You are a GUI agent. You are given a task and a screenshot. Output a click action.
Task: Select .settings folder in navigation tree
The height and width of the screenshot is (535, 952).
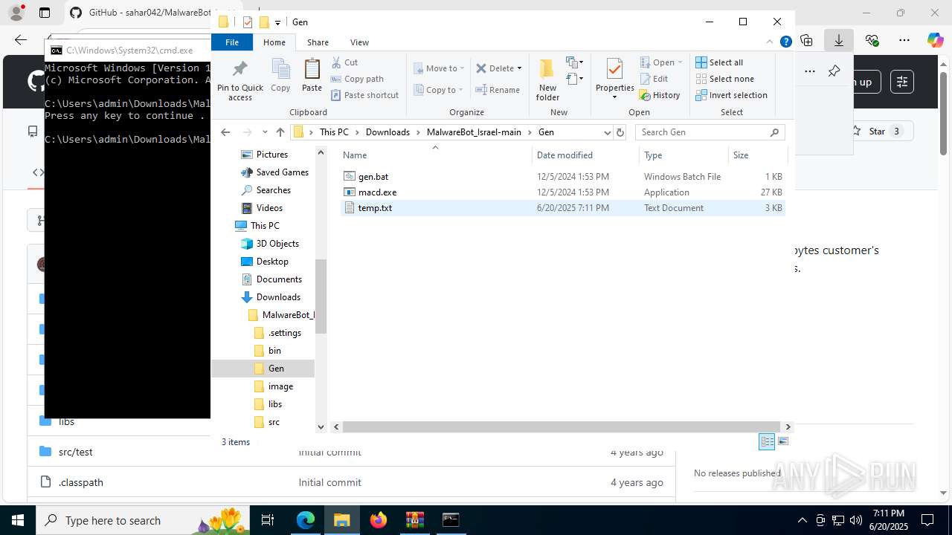point(284,333)
